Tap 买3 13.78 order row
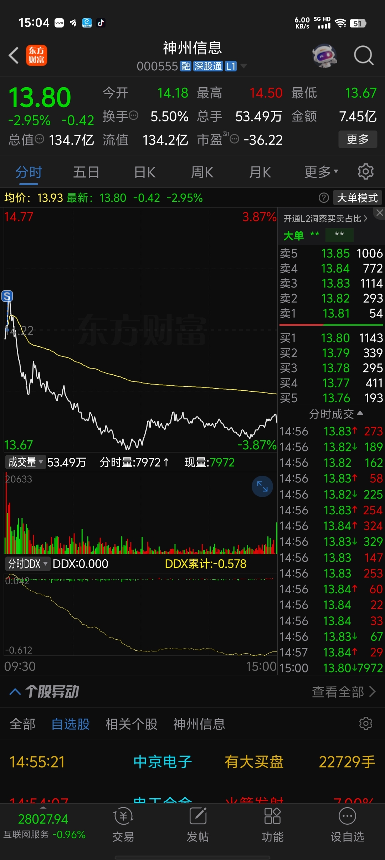Screen dimensions: 385x860 point(331,368)
